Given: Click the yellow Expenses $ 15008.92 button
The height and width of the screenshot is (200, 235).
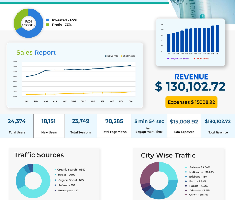Looking at the screenshot, I should (x=191, y=102).
